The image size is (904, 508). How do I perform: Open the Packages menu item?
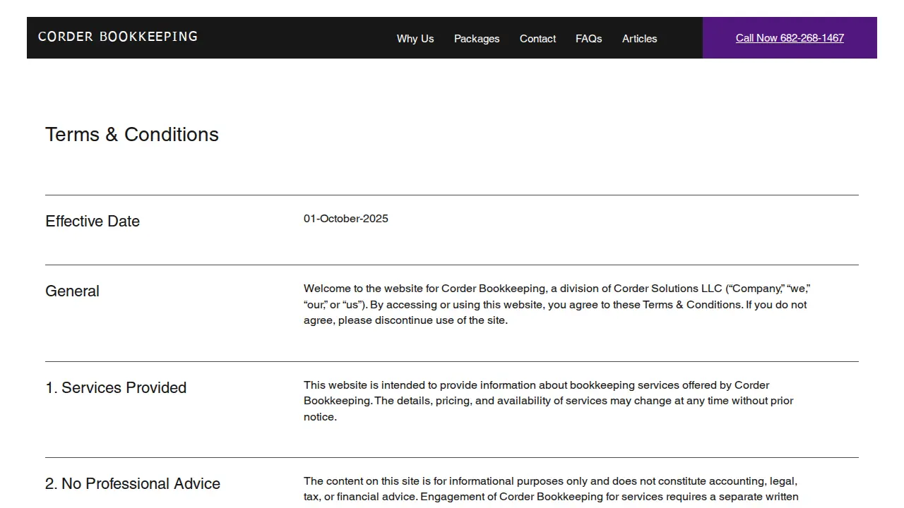477,39
